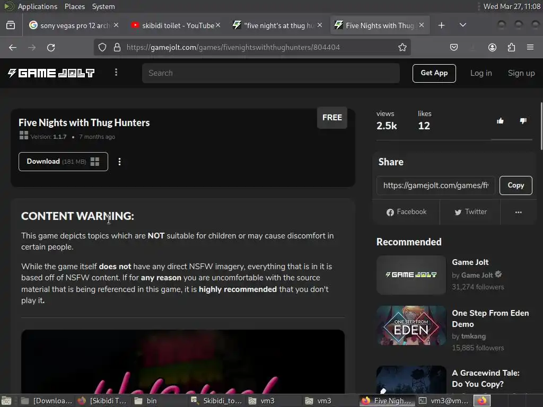The height and width of the screenshot is (407, 543).
Task: Switch to Skibidi_to... taskbar window
Action: pos(217,401)
